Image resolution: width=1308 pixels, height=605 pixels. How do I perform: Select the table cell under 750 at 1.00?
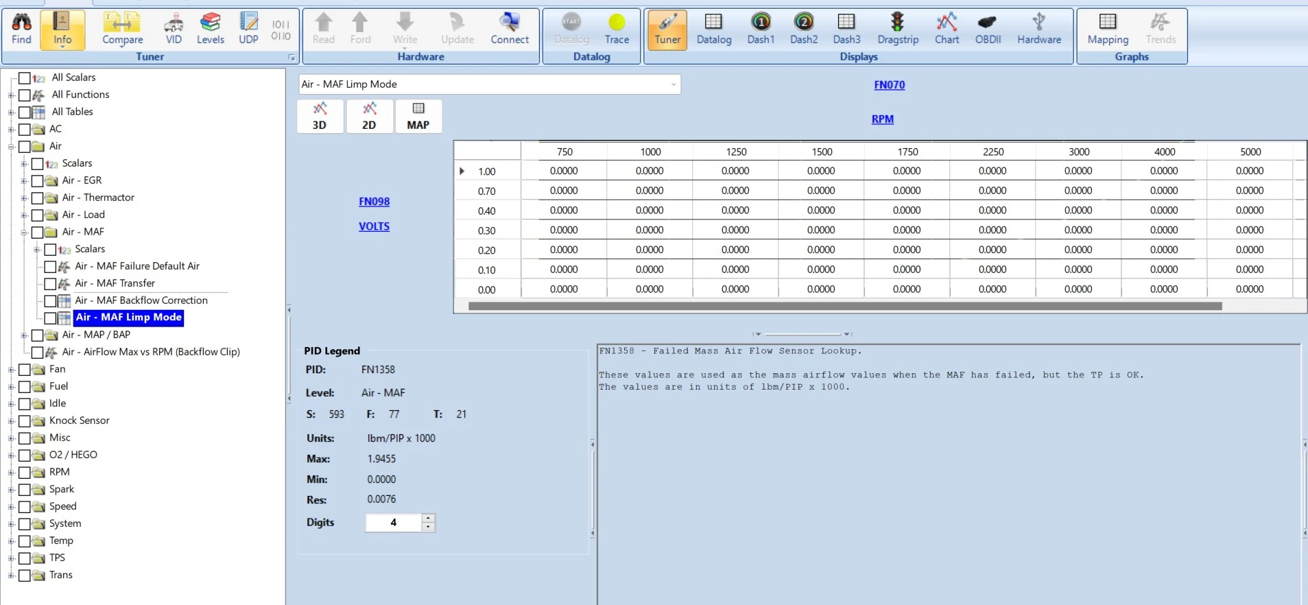coord(564,171)
